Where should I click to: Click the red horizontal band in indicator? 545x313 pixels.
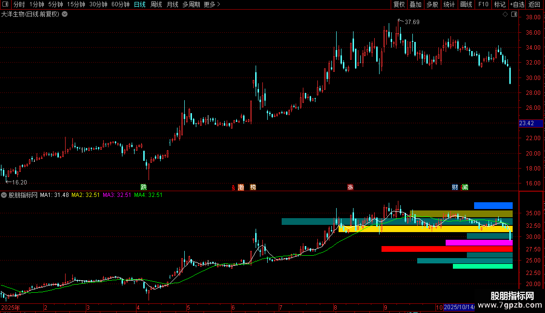click(x=447, y=249)
